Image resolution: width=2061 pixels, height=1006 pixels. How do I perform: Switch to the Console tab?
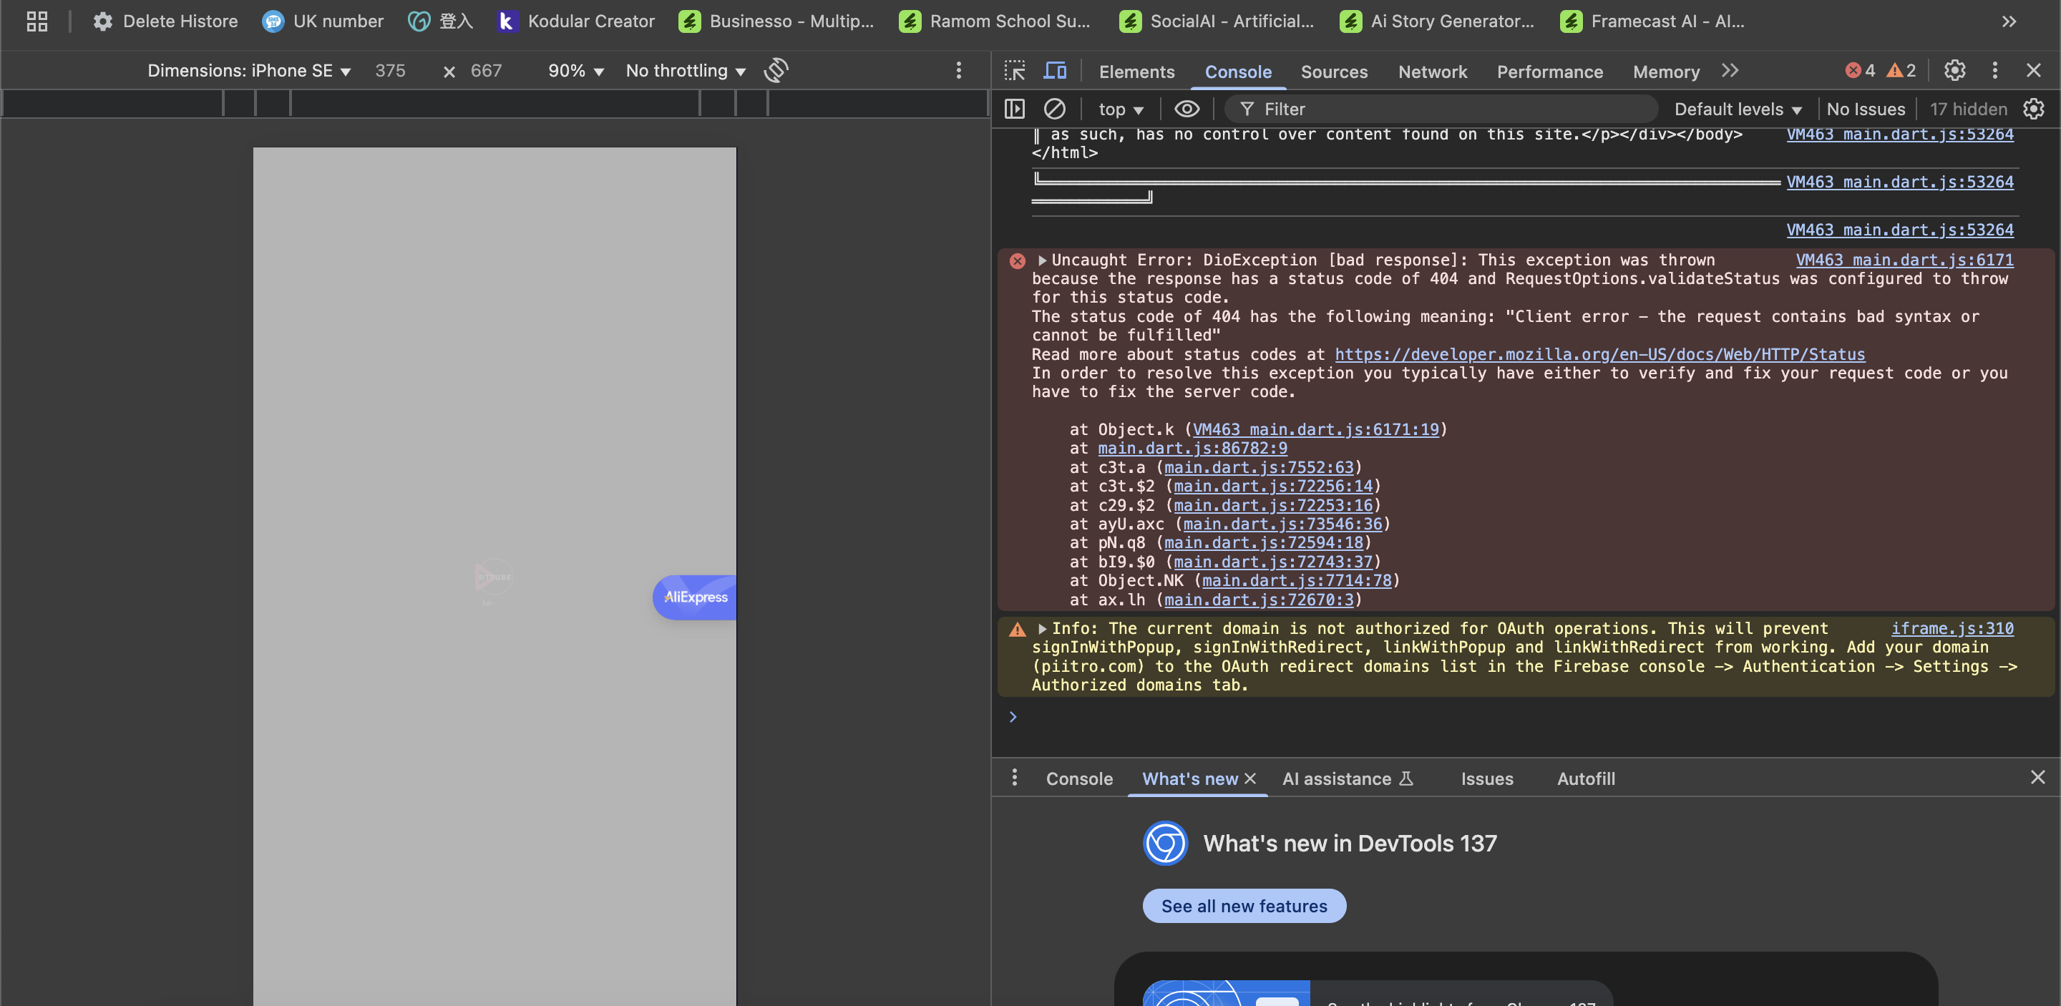(1238, 72)
